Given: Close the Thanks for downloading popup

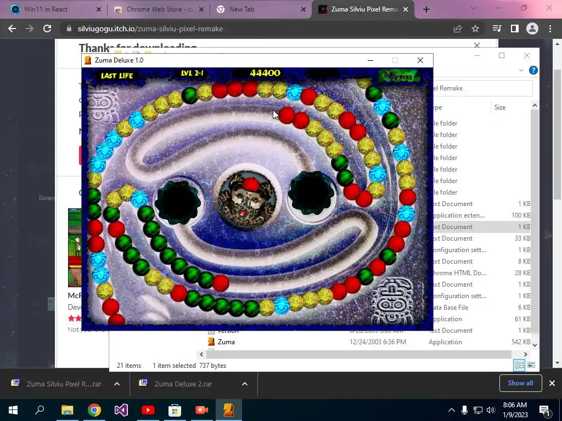Looking at the screenshot, I should tap(477, 45).
